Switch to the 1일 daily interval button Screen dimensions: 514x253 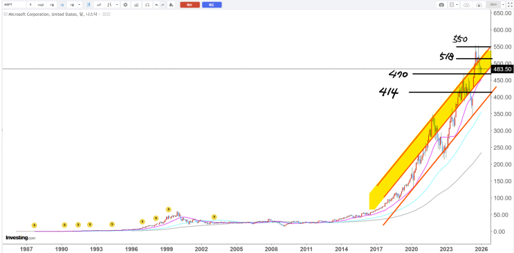tap(52, 5)
